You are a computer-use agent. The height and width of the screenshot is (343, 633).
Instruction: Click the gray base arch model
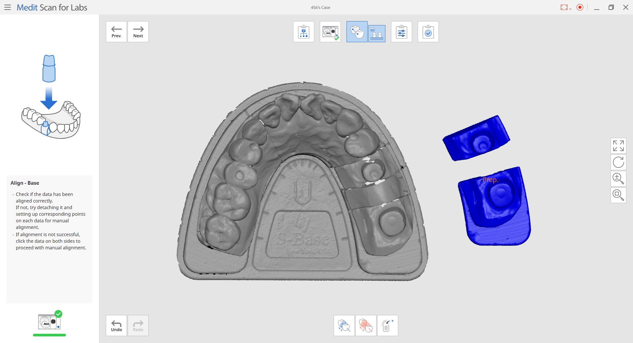[302, 181]
